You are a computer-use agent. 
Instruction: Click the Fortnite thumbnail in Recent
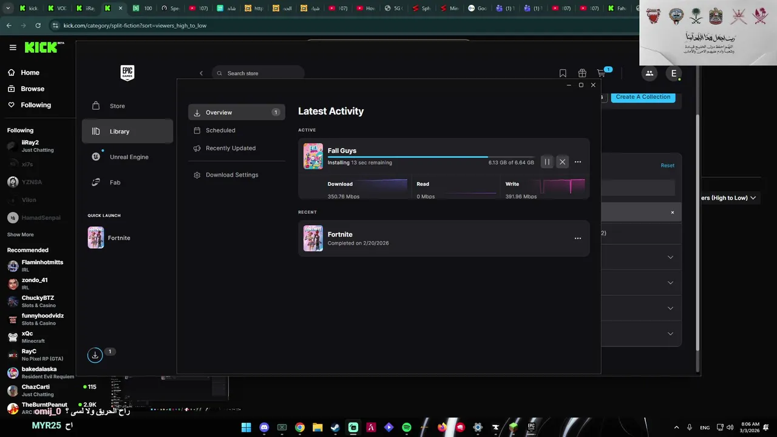tap(313, 239)
